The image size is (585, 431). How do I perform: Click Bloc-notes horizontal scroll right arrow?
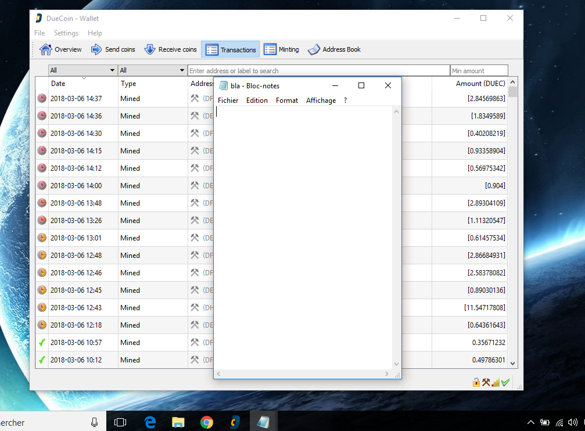point(386,373)
